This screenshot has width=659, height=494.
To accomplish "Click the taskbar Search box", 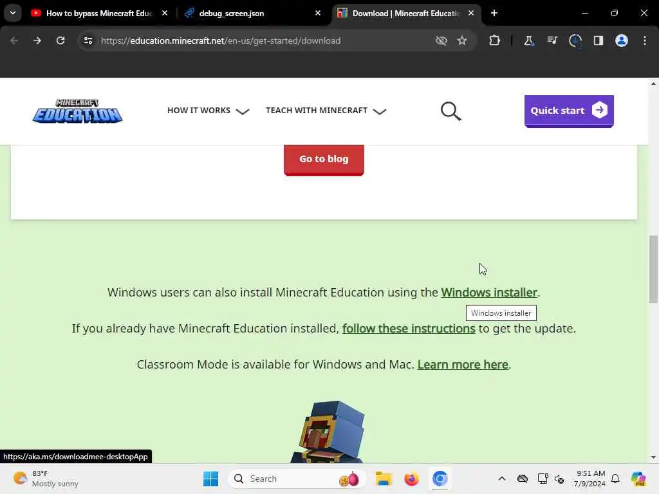I will (297, 479).
